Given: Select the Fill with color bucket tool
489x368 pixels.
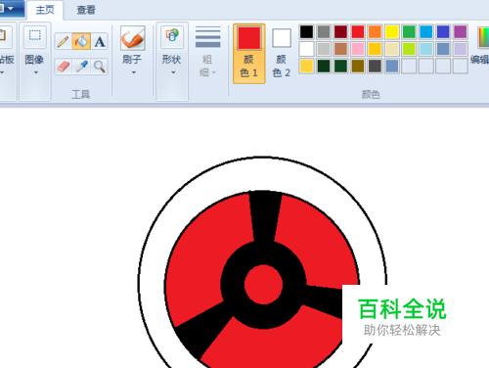Looking at the screenshot, I should 81,41.
